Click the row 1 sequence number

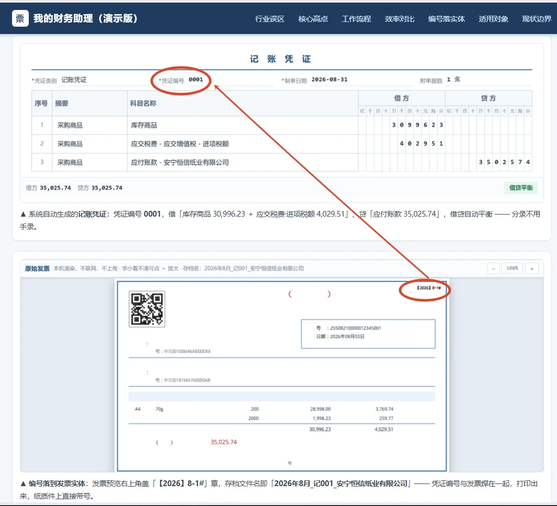tap(42, 125)
